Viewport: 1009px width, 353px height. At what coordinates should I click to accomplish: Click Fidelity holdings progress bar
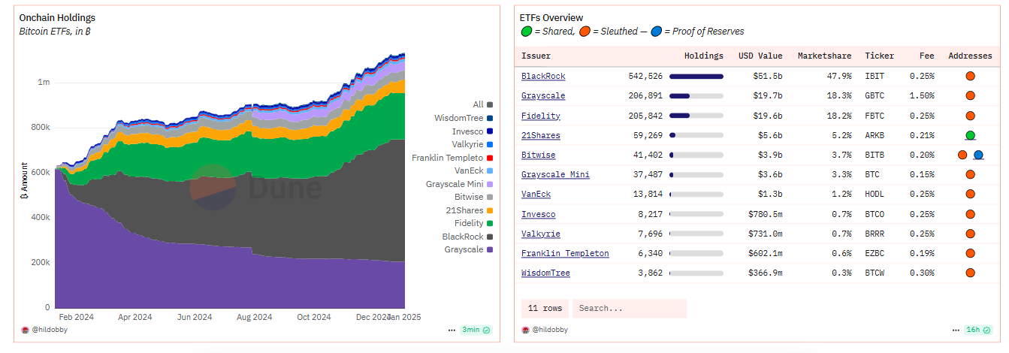click(696, 116)
